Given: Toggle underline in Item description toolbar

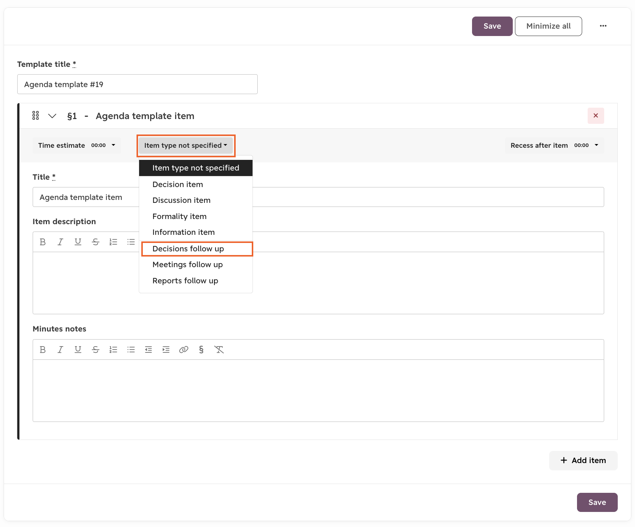Looking at the screenshot, I should click(x=78, y=242).
